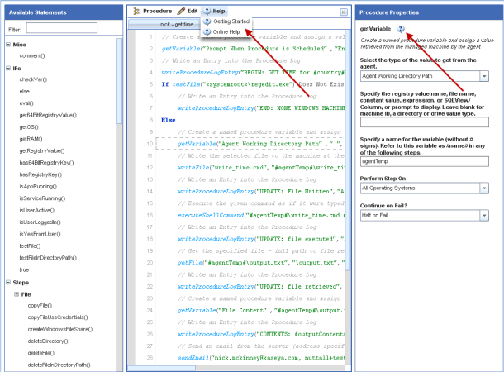
Task: Select the getOS() statement
Action: (29, 127)
